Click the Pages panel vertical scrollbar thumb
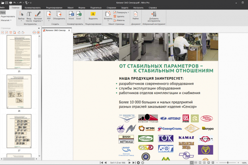 [39, 56]
